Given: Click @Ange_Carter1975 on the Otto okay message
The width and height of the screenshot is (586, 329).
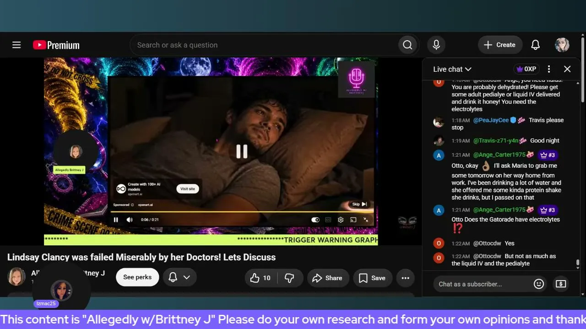Looking at the screenshot, I should [x=499, y=155].
